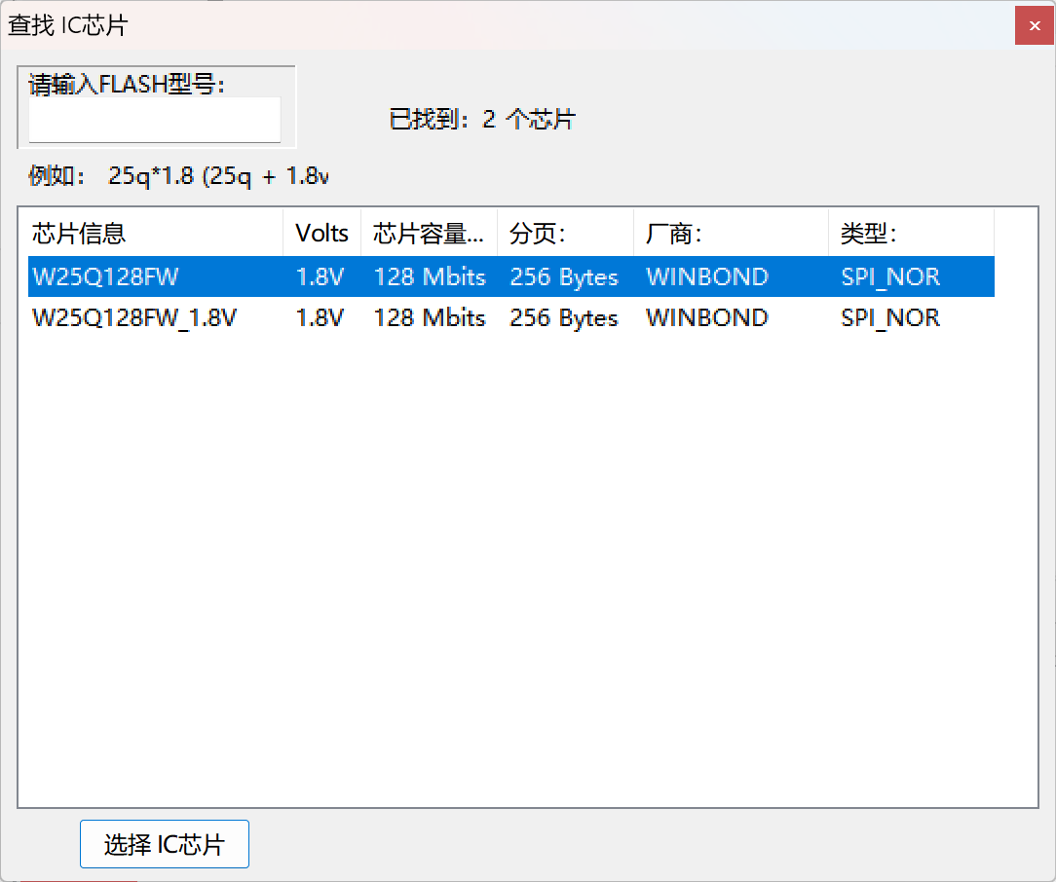The height and width of the screenshot is (882, 1056).
Task: Click SPI_NOR in the highlighted row
Action: pyautogui.click(x=890, y=277)
